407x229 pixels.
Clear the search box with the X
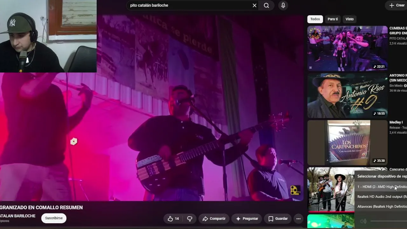254,5
